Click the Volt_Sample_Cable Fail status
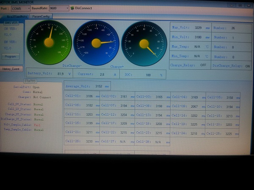Screen dimensions: 254x190 tap(37, 125)
